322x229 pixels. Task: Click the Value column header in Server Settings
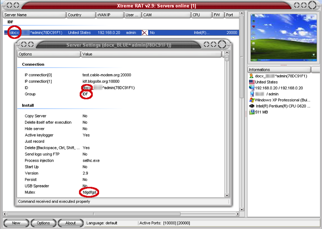[151, 54]
